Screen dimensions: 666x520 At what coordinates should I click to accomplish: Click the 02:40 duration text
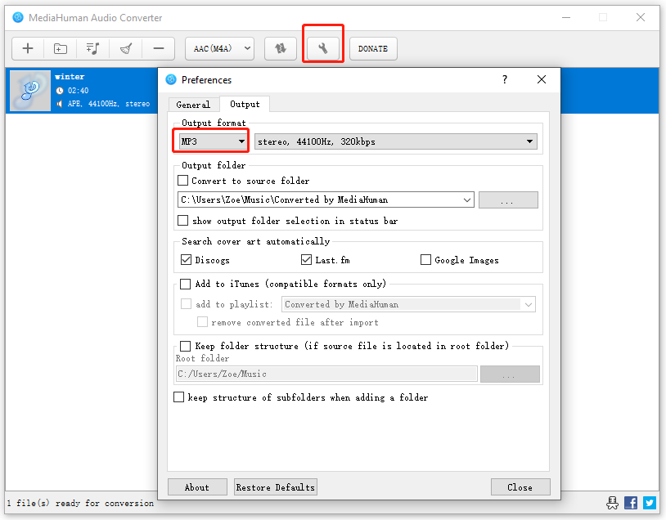pos(79,91)
